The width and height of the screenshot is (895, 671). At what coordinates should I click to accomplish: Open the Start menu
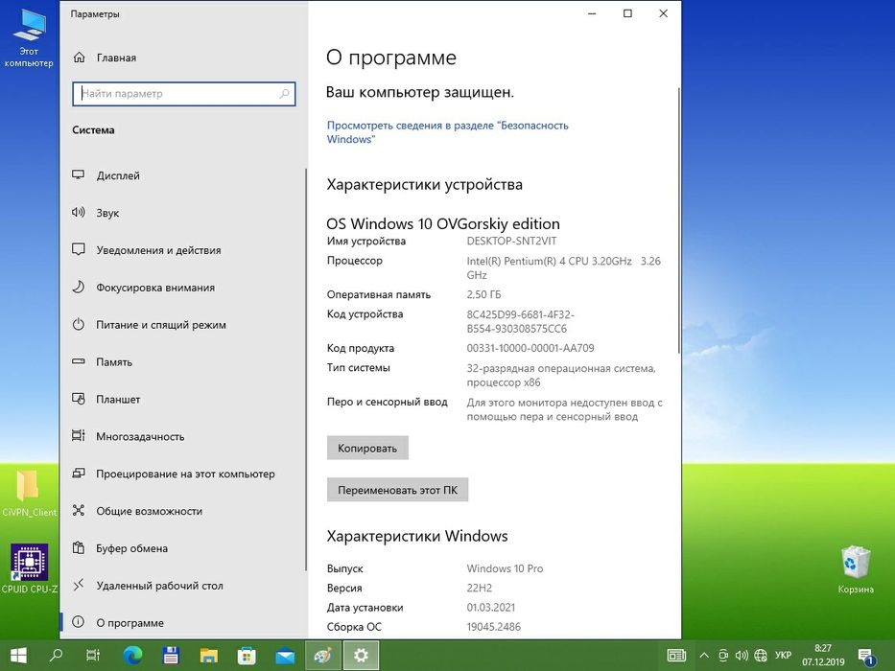pyautogui.click(x=18, y=655)
